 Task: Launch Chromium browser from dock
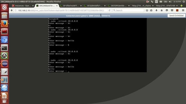[4, 40]
